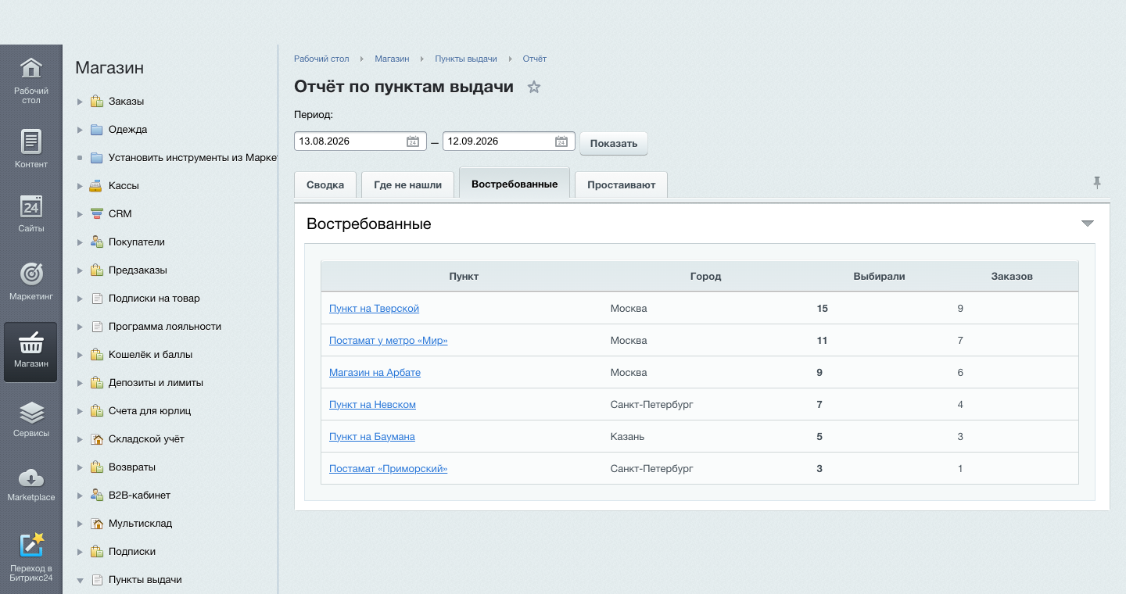Collapse the Востребованные section with the triangle

point(1087,224)
